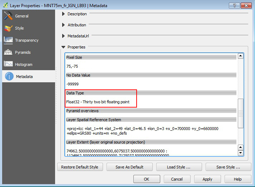255x187 pixels.
Task: Click the +proj=lcc projection string
Action: (142, 131)
